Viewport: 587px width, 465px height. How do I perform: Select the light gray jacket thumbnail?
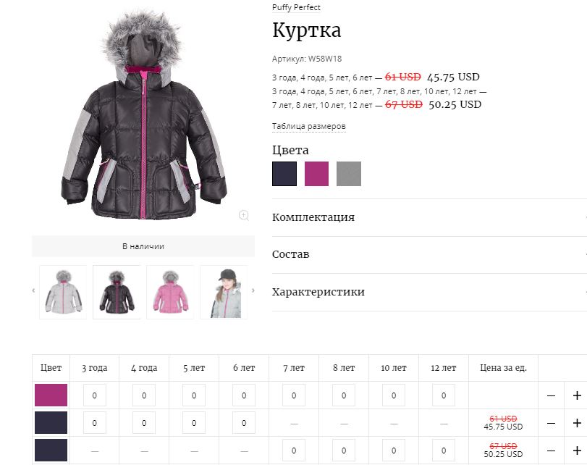63,293
